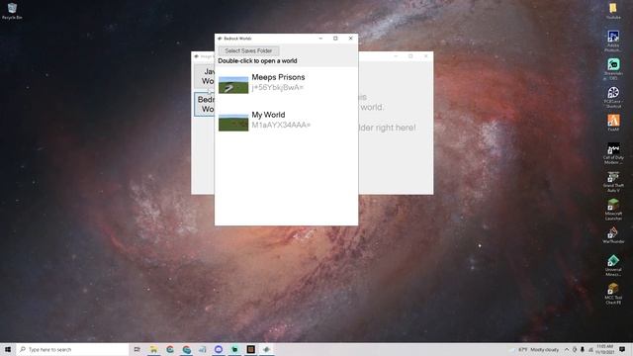Click the M1aAYX34AAA= folder ID text
The image size is (633, 356).
tap(281, 126)
